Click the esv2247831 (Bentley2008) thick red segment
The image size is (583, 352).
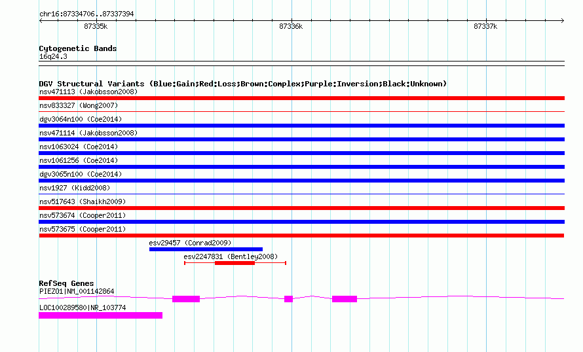coord(235,263)
